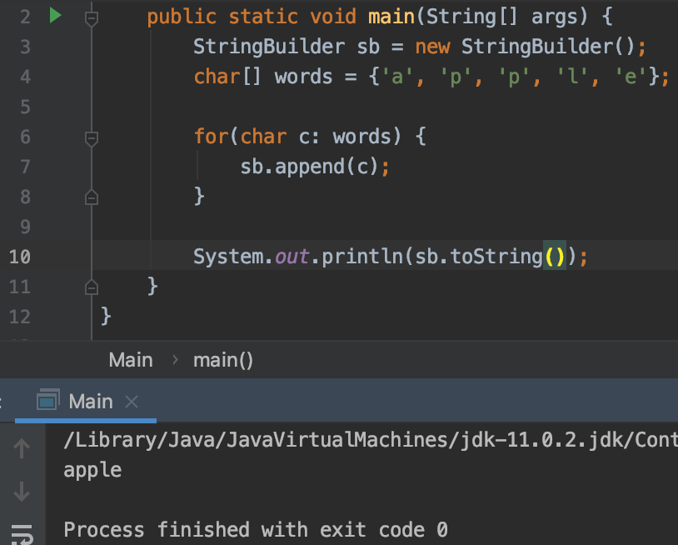
Task: Click the fold end marker on line 8
Action: (92, 197)
